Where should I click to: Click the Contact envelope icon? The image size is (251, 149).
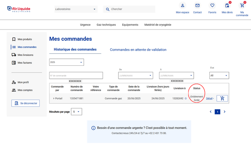(197, 5)
